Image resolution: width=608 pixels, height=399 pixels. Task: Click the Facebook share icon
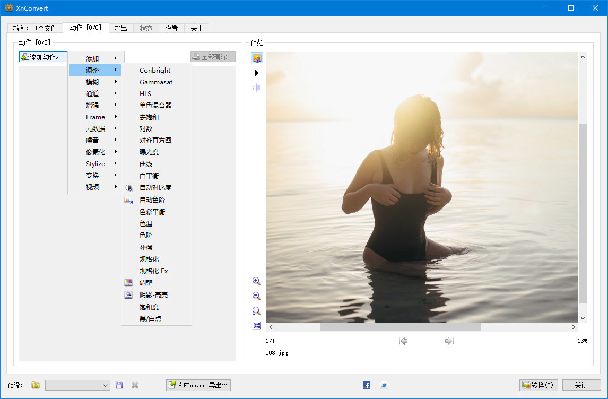click(x=367, y=385)
